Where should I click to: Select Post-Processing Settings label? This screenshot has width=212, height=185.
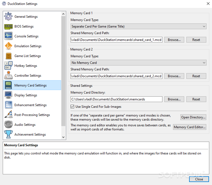(32, 115)
